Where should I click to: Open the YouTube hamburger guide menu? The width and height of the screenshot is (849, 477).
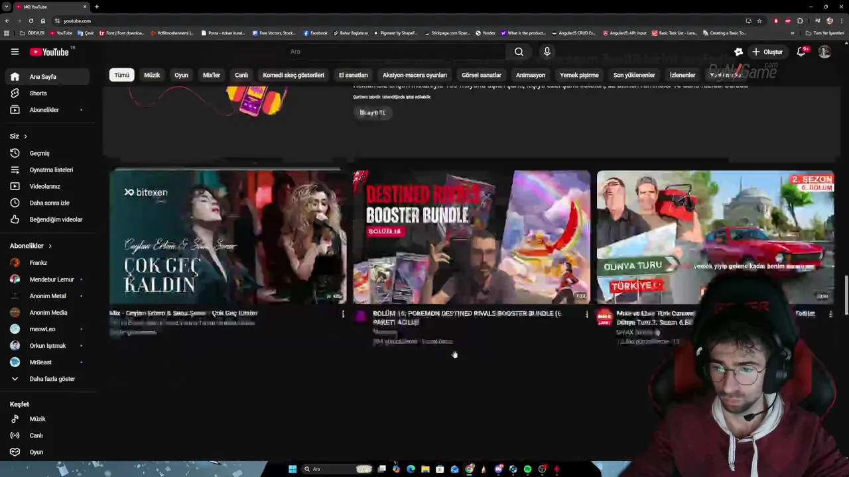15,52
